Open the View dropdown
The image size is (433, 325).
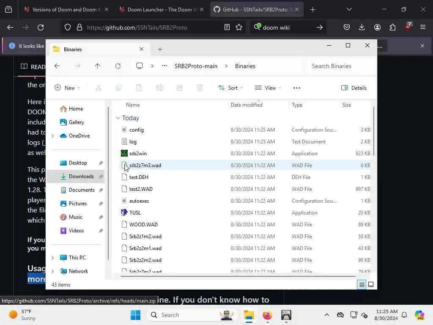[x=268, y=88]
